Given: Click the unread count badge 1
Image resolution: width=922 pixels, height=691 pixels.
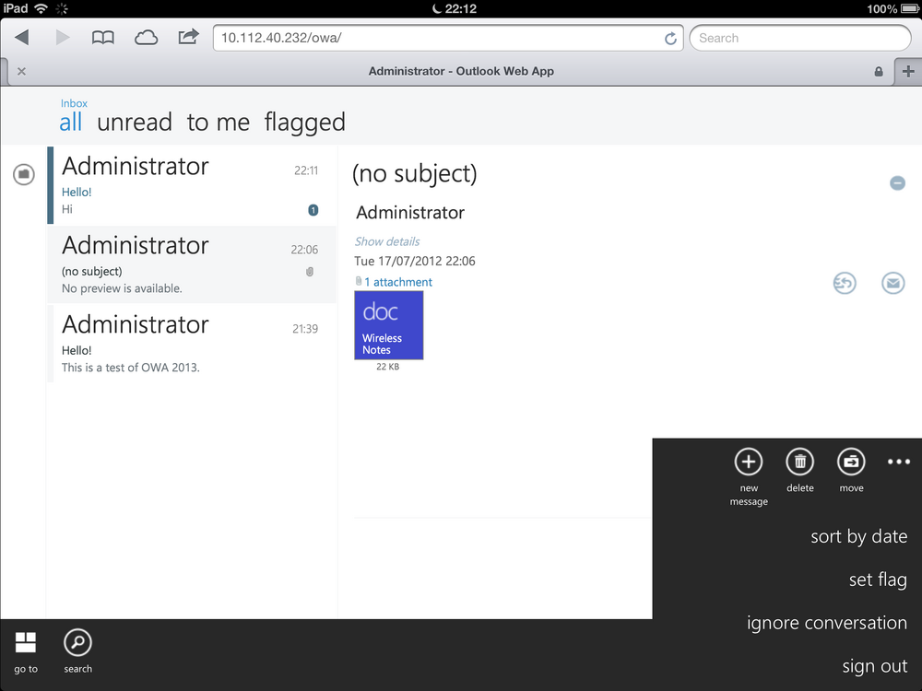Looking at the screenshot, I should click(313, 210).
